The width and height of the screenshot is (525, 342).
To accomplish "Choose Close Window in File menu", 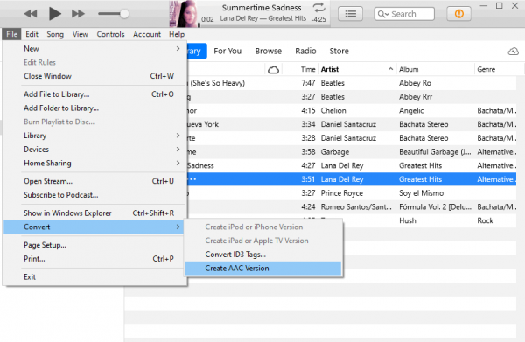I will point(94,76).
